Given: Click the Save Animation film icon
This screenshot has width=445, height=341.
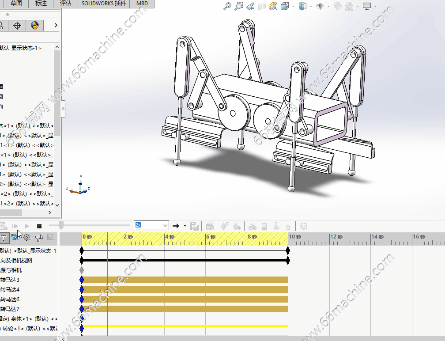Looking at the screenshot, I should pos(194,226).
